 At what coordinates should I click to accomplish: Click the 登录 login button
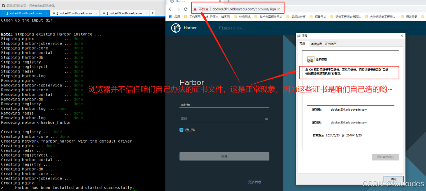[x=224, y=157]
